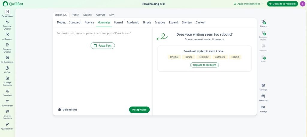This screenshot has width=307, height=137.
Task: Open the Translate tool
Action: 7,93
